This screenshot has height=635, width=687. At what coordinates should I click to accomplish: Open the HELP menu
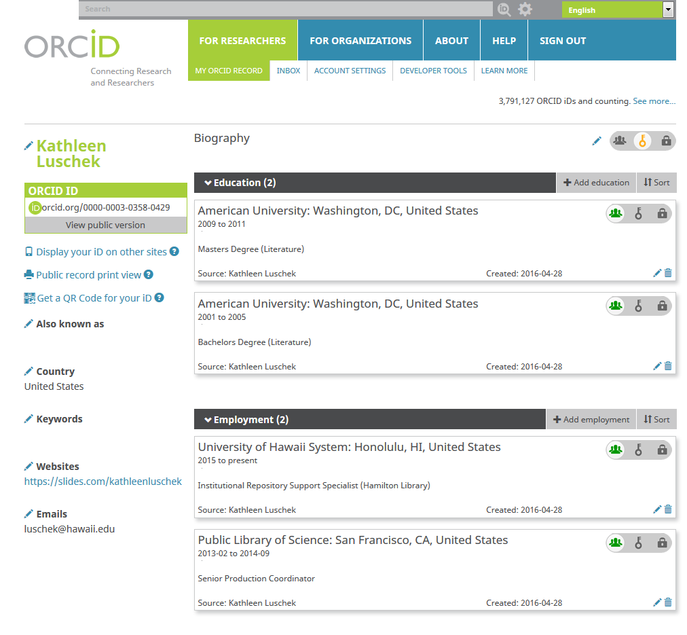504,40
